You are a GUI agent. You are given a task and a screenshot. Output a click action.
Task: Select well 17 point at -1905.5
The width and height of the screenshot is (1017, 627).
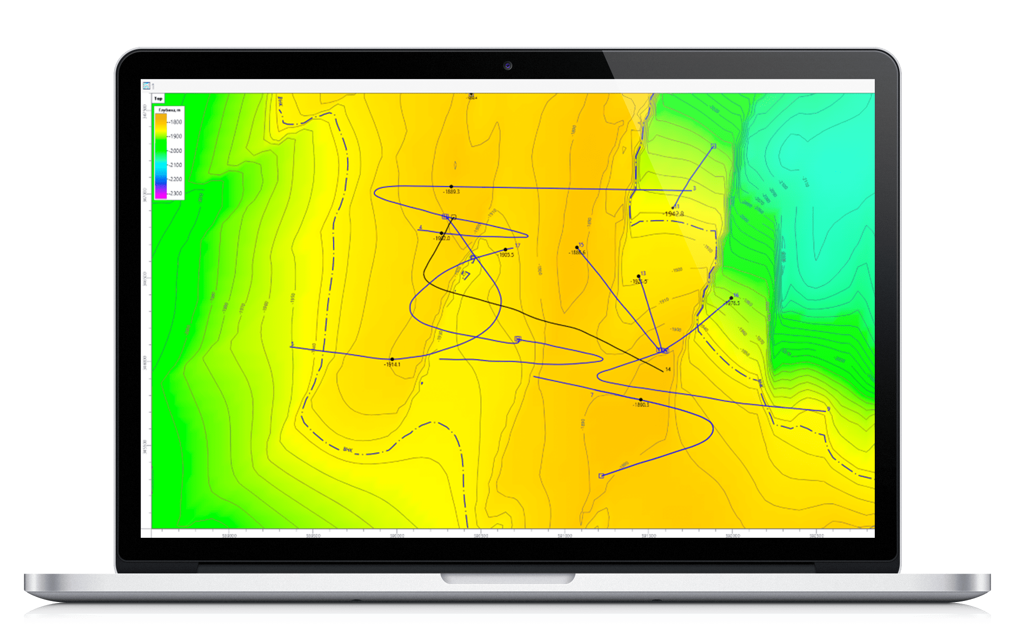tap(506, 250)
